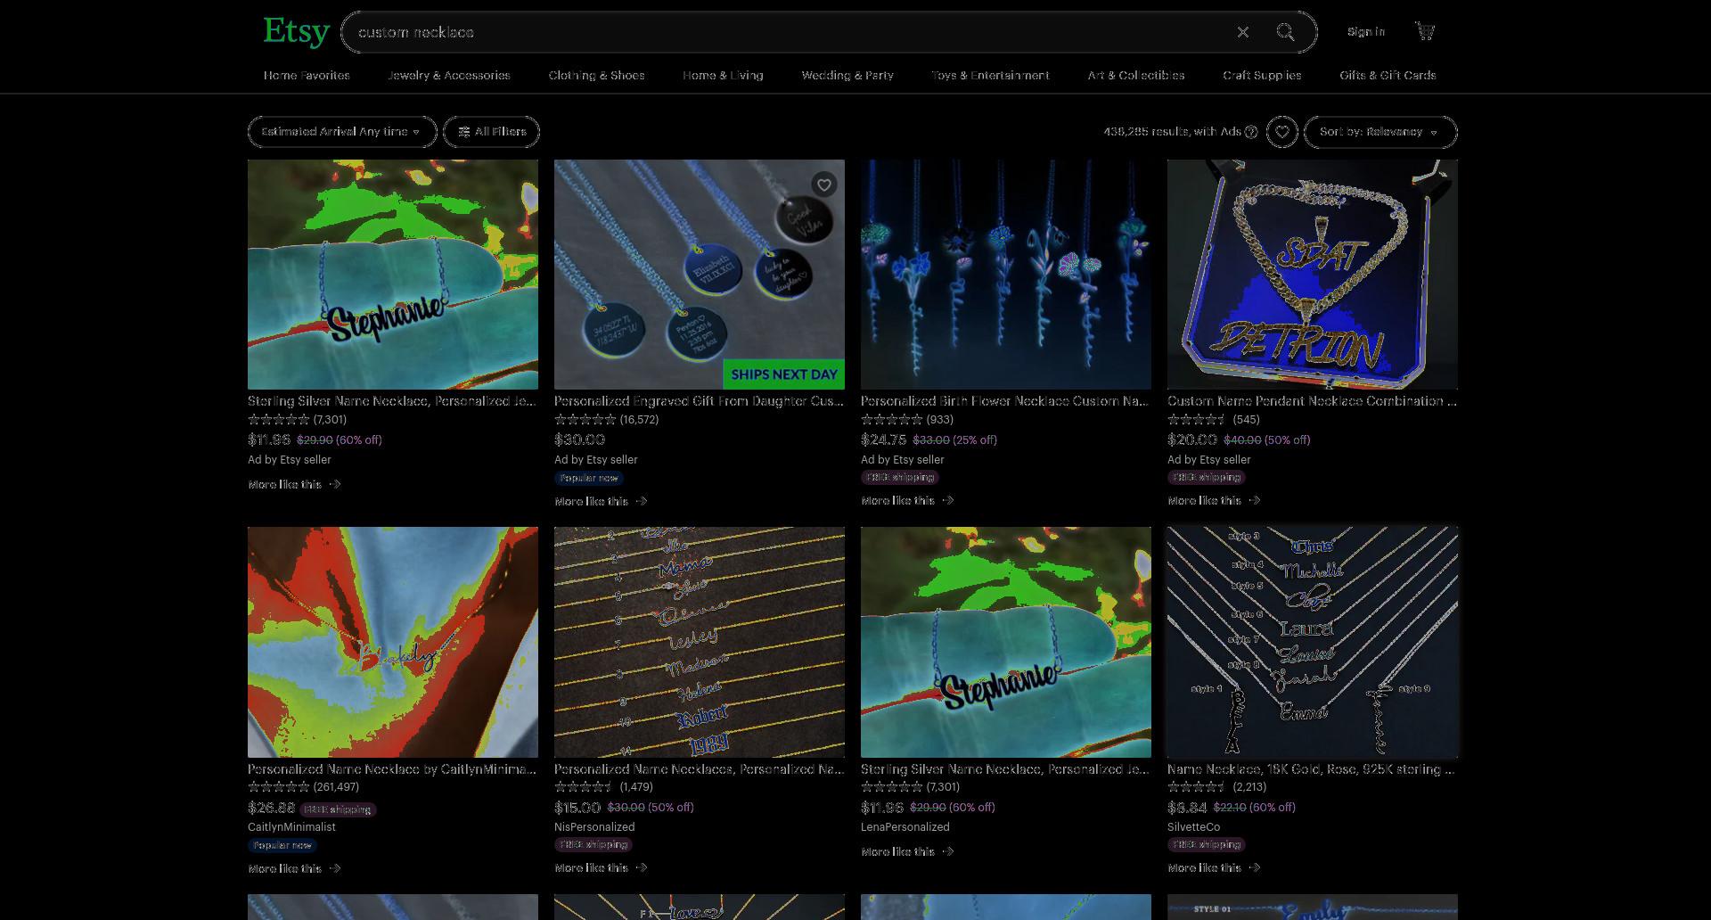Open the Jewelry & Accessories category
The image size is (1711, 920).
(449, 76)
